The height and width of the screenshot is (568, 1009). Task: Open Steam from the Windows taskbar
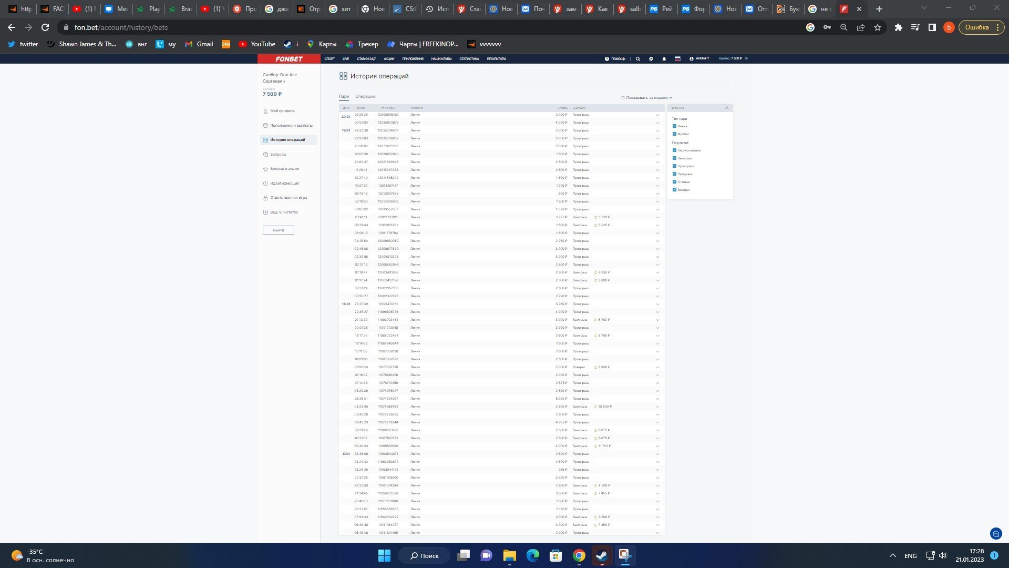pyautogui.click(x=602, y=555)
